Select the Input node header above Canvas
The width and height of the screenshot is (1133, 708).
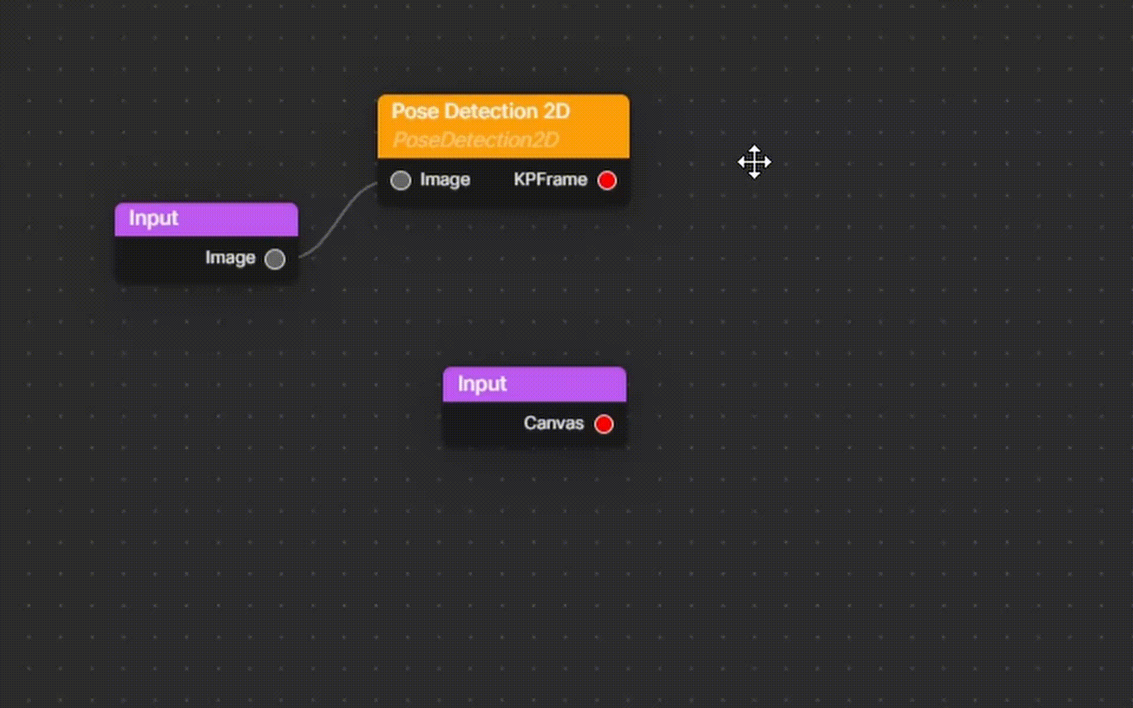tap(535, 384)
